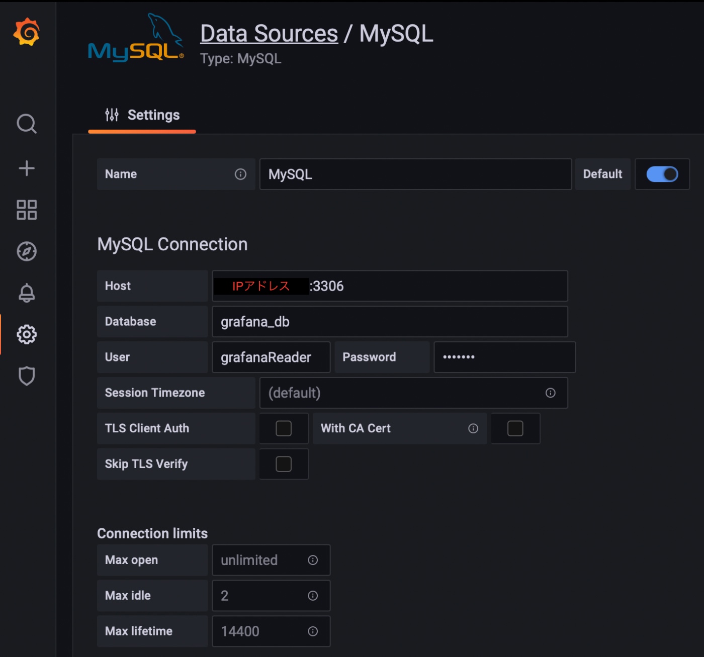Open the Alerting bell icon
Viewport: 704px width, 657px height.
27,293
